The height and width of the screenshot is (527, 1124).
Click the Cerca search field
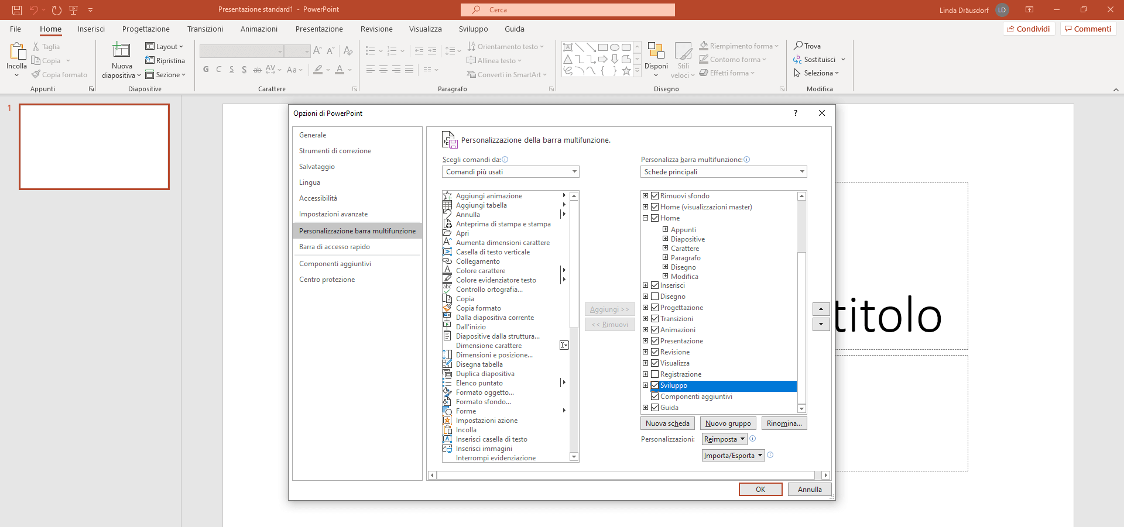[x=568, y=10]
